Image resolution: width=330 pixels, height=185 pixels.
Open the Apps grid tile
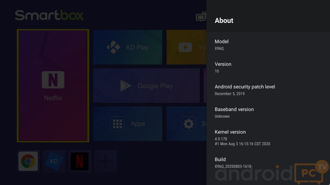(x=128, y=124)
